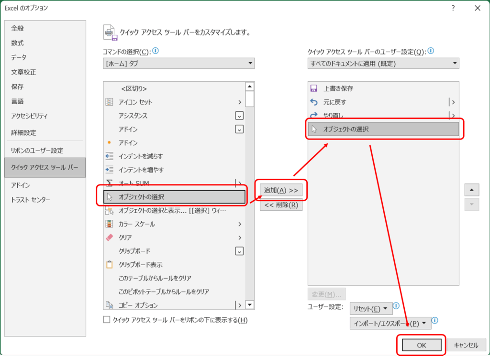Open the リボンのユーザー設定 category
This screenshot has width=490, height=356.
[x=37, y=151]
